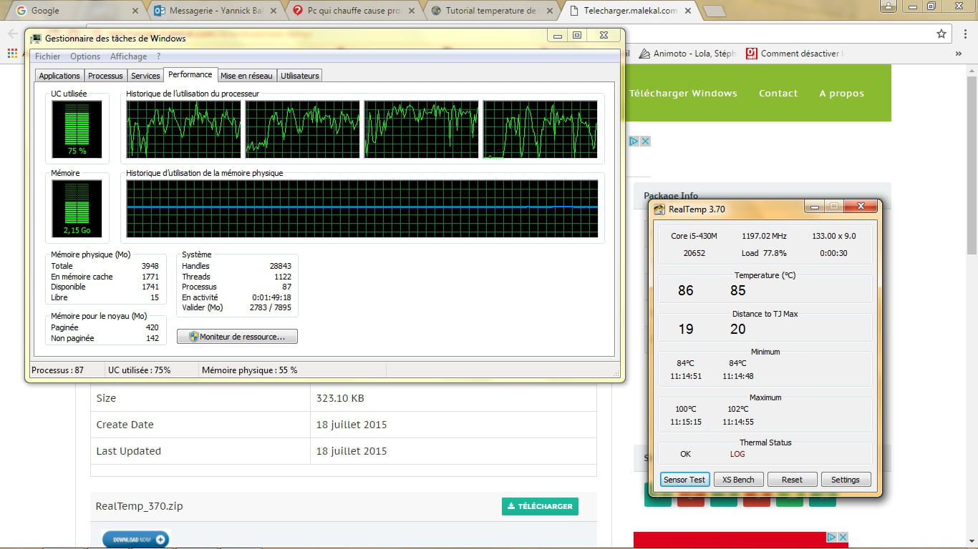
Task: Open RealTemp Settings
Action: [x=846, y=480]
